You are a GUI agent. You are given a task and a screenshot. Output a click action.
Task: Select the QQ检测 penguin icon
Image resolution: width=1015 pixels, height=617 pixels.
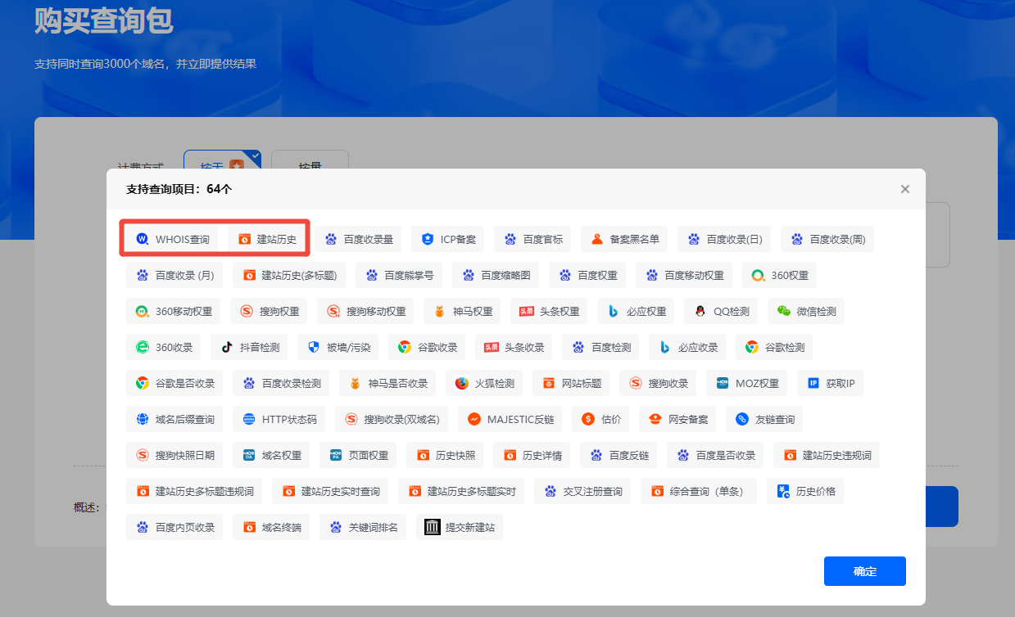[x=700, y=311]
